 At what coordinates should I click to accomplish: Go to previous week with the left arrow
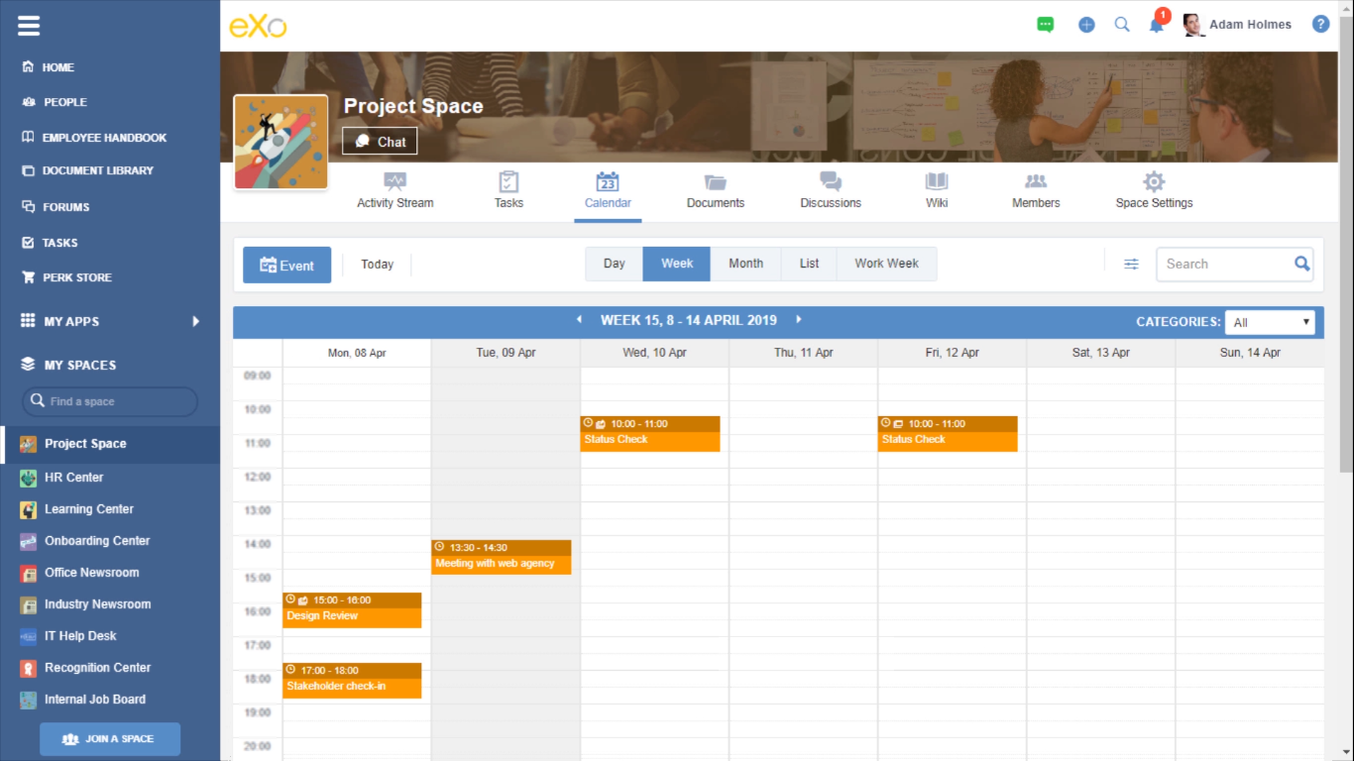tap(579, 320)
